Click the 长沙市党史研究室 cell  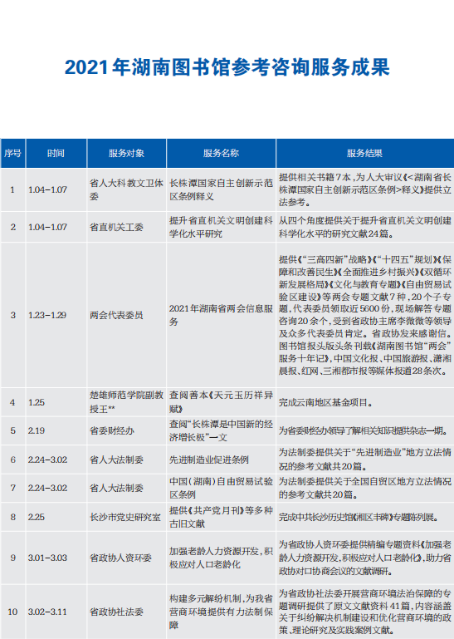pyautogui.click(x=126, y=517)
